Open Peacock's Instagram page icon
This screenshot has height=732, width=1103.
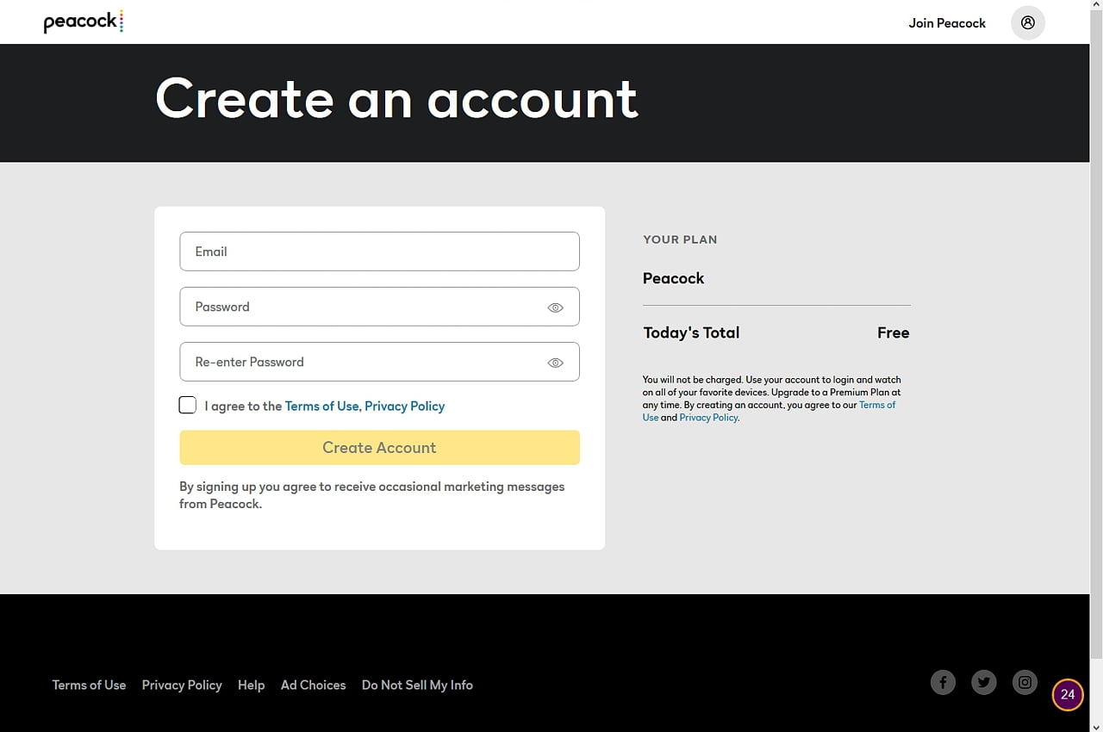coord(1025,683)
